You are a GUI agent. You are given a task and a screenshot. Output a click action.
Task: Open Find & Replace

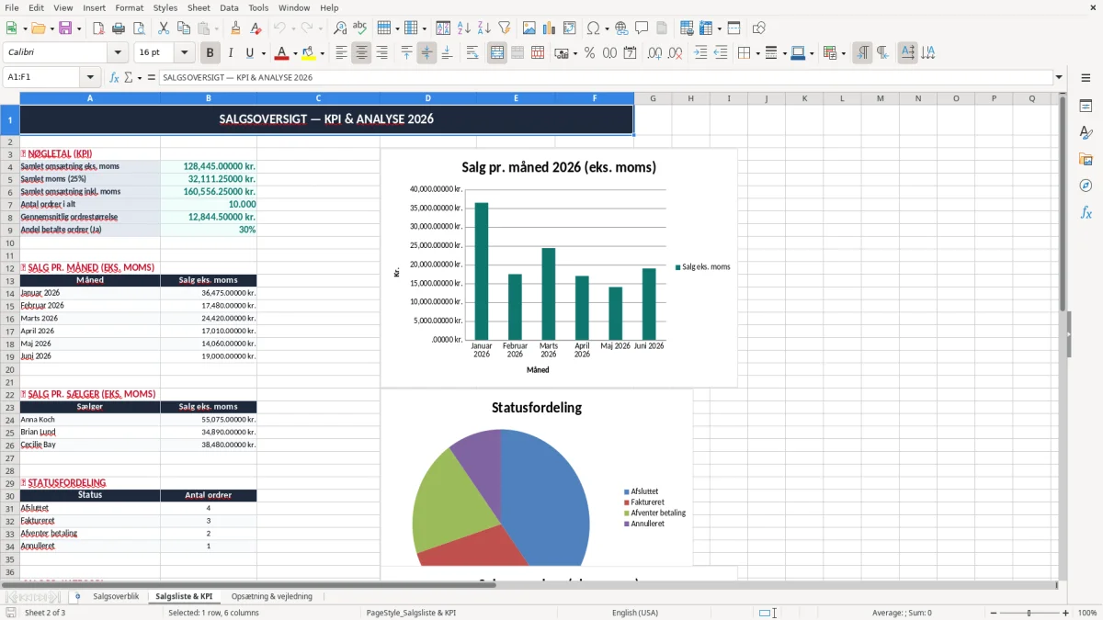pos(340,28)
